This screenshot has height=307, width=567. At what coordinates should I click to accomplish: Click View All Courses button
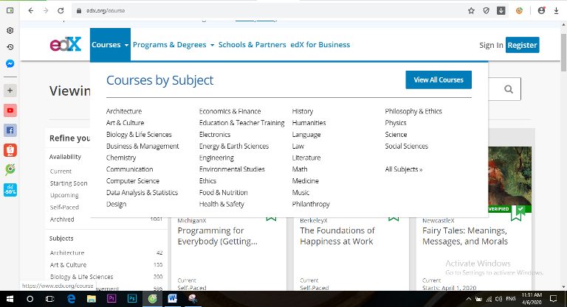point(439,80)
